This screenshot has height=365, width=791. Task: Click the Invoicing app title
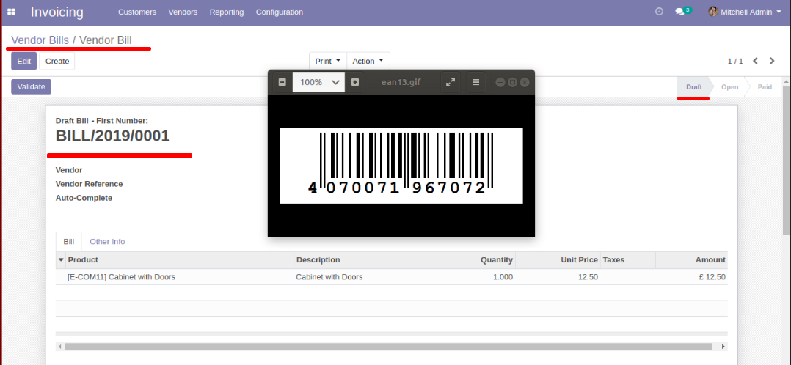tap(57, 12)
